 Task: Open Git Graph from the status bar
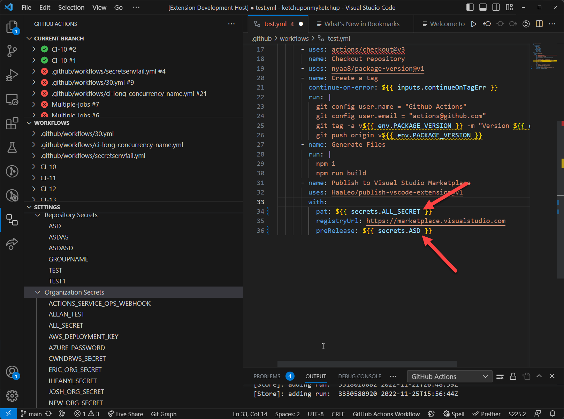pos(164,414)
